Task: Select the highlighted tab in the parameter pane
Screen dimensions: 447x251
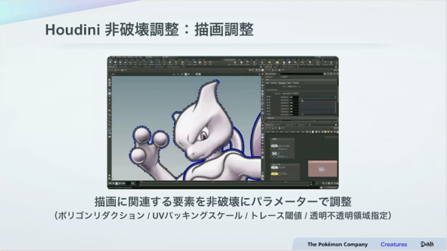Action: [282, 83]
